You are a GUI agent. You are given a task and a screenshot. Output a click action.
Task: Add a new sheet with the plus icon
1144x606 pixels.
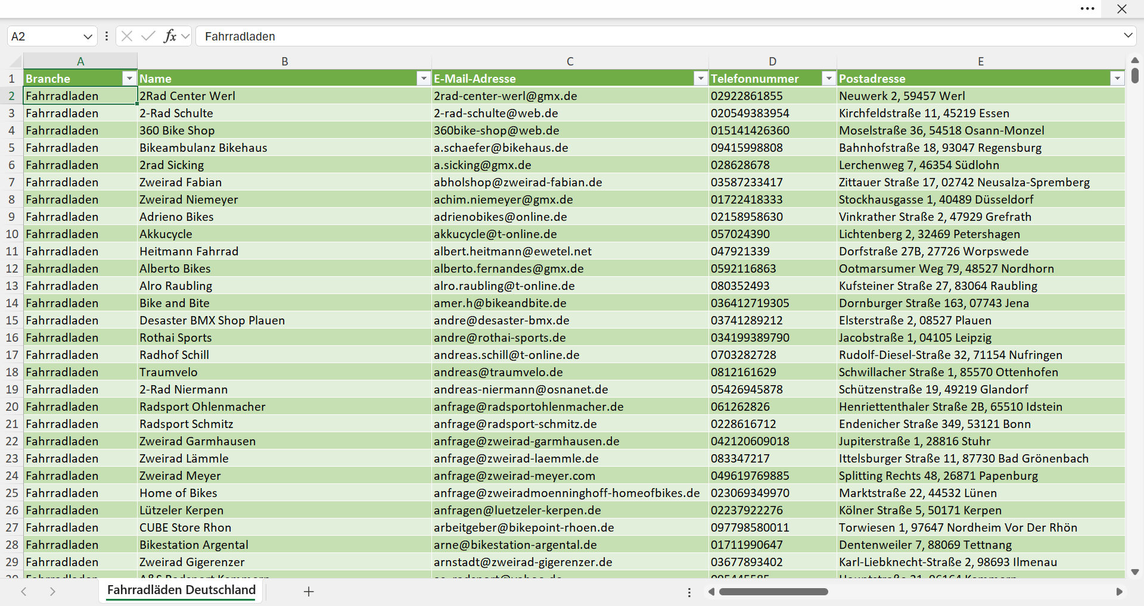click(x=309, y=591)
